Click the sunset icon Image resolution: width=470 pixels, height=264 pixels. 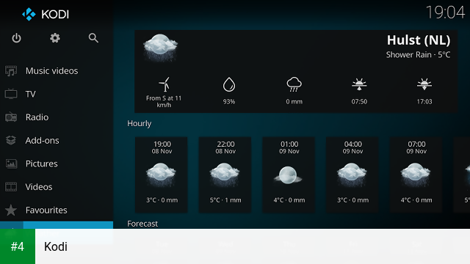click(424, 85)
